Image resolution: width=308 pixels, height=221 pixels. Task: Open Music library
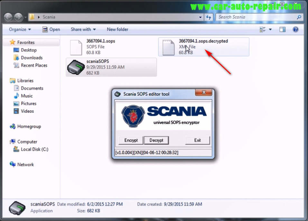27,96
